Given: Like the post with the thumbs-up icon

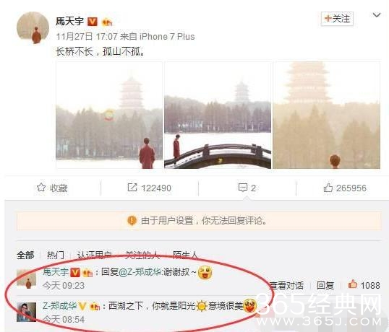Looking at the screenshot, I should 328,188.
